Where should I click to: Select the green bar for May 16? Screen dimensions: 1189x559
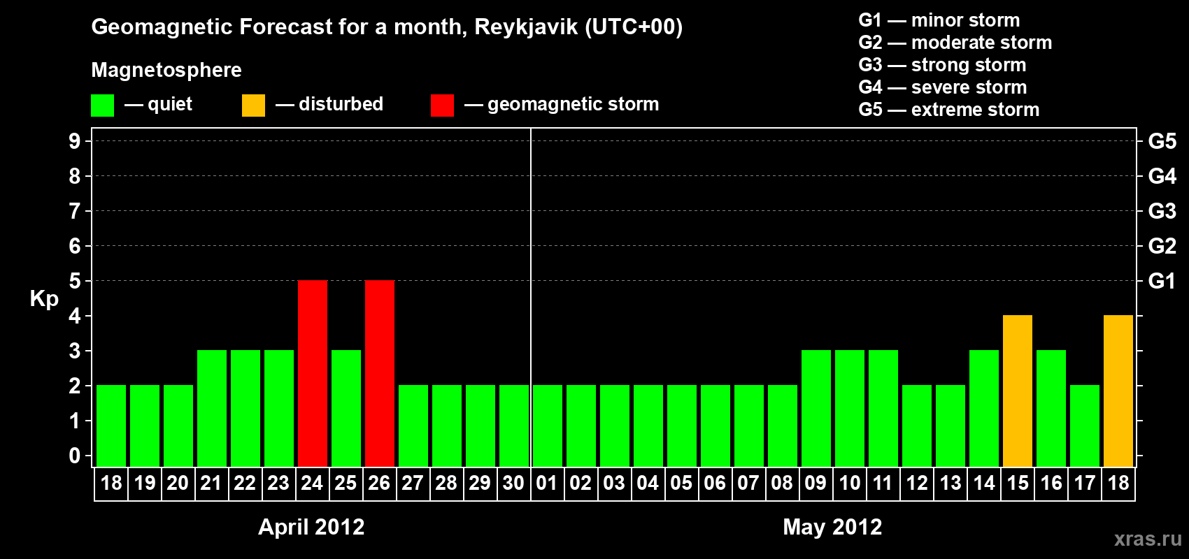pyautogui.click(x=1051, y=408)
